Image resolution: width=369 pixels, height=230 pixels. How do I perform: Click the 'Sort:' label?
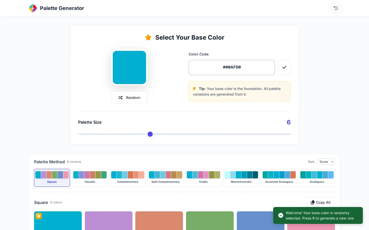point(312,162)
